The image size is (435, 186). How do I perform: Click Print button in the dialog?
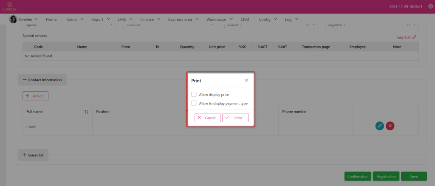point(235,118)
